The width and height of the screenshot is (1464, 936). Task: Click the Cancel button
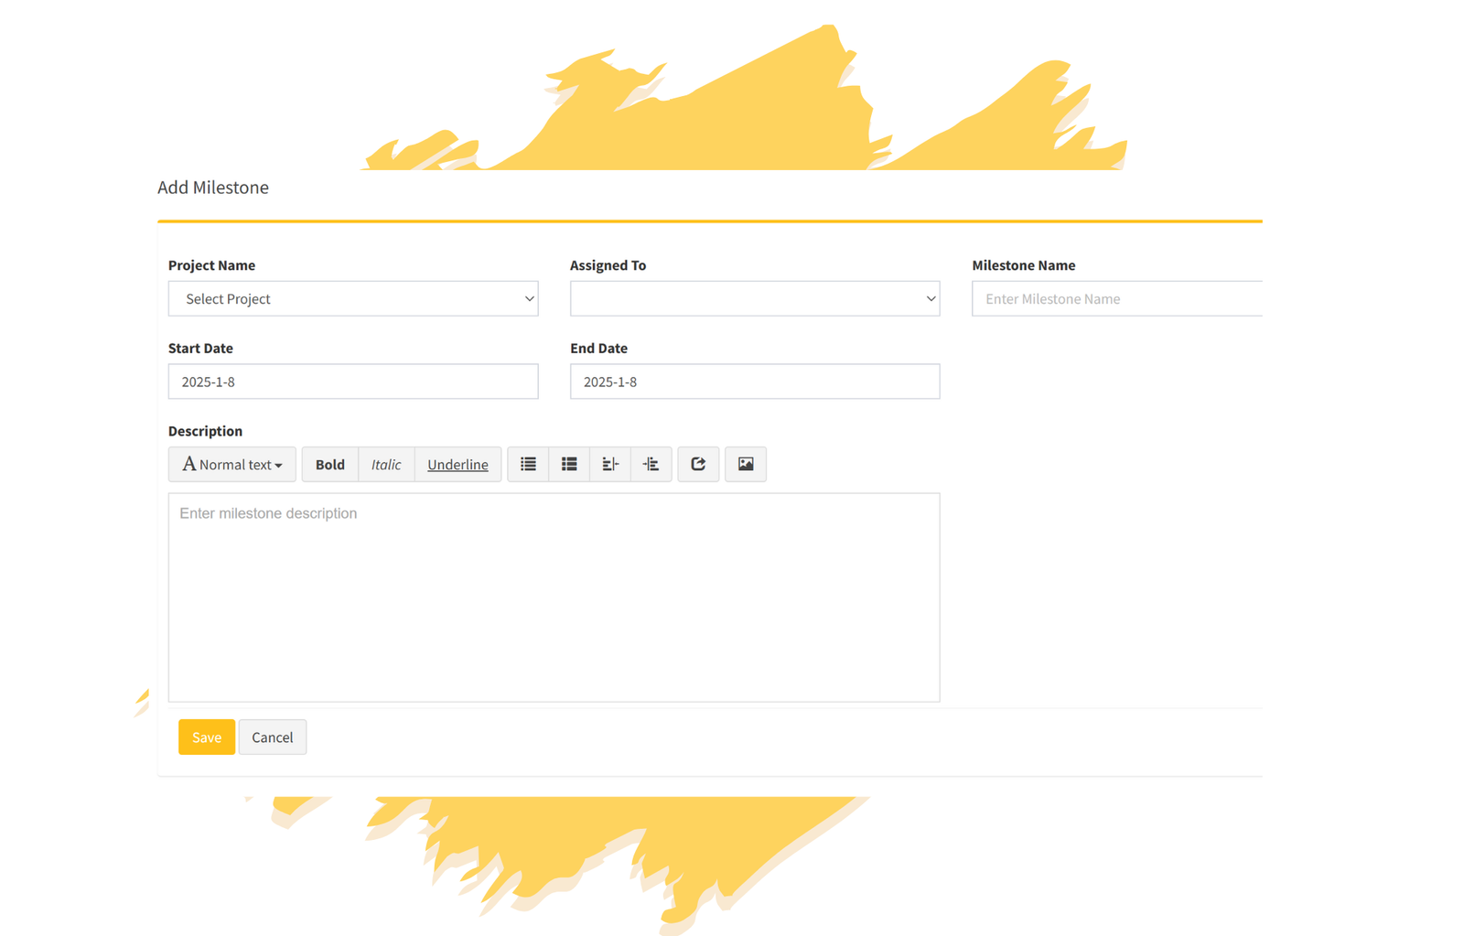click(272, 737)
